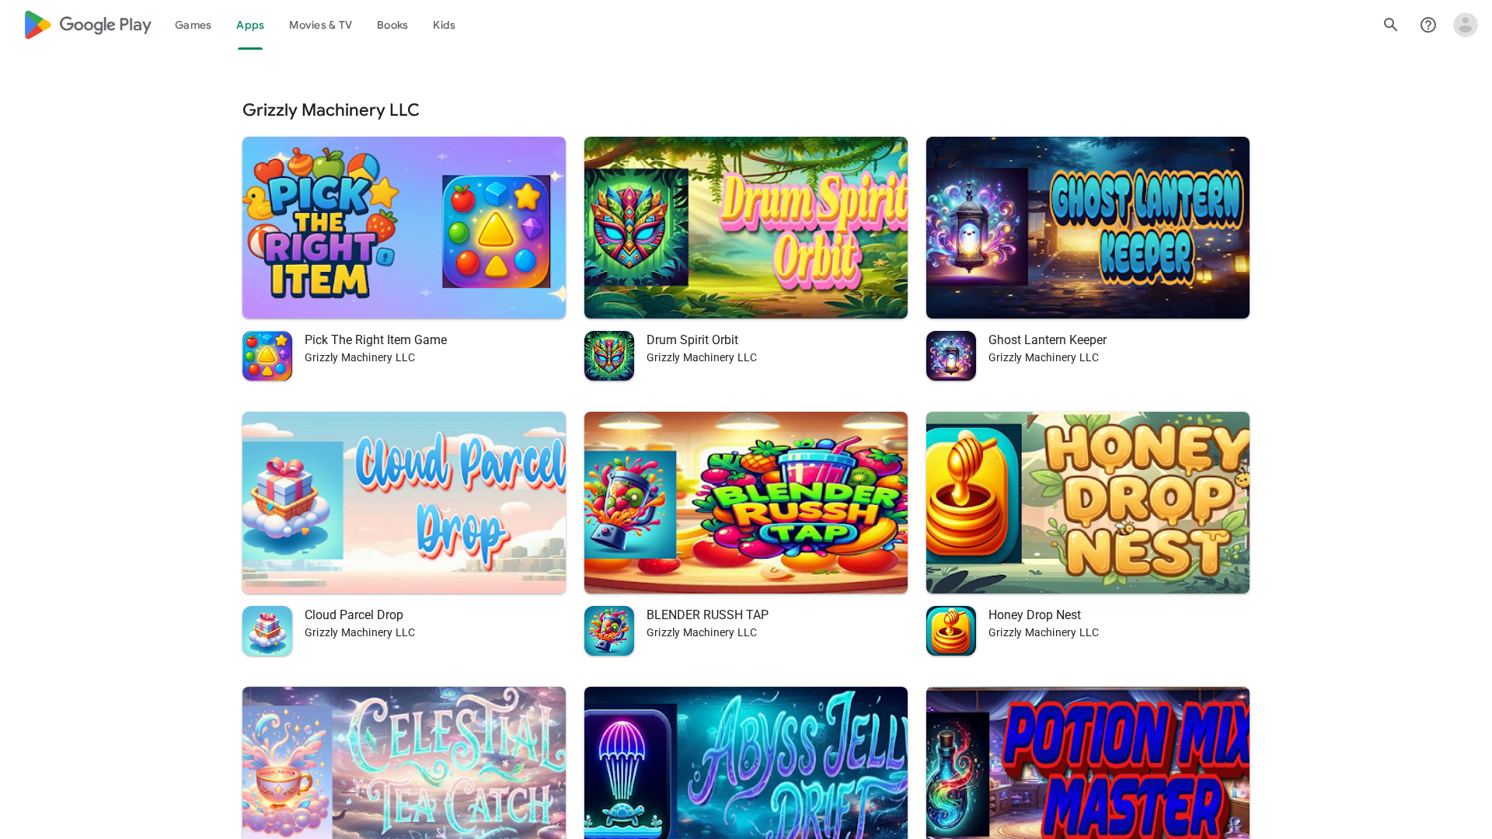1492x839 pixels.
Task: Click the Grizzly Machinery LLC page heading
Action: (x=331, y=110)
